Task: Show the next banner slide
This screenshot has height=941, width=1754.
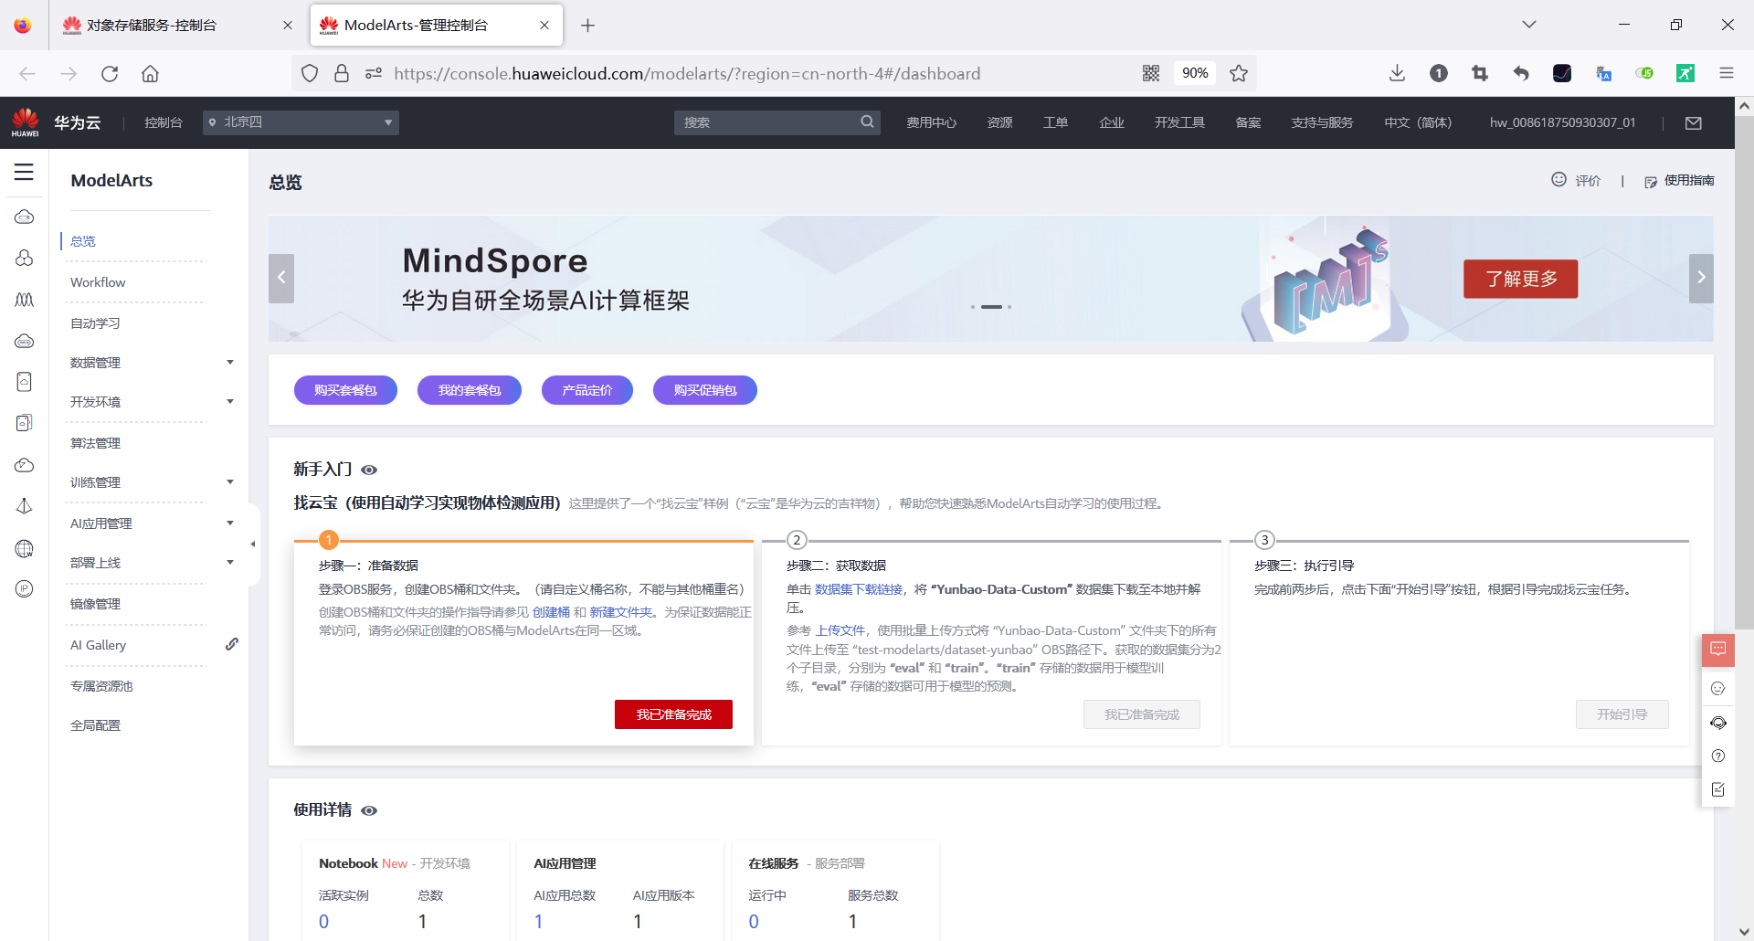Action: point(1701,278)
